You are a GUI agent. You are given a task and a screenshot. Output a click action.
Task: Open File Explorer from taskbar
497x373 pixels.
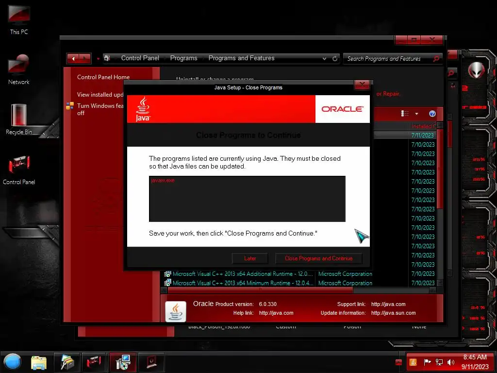point(39,362)
